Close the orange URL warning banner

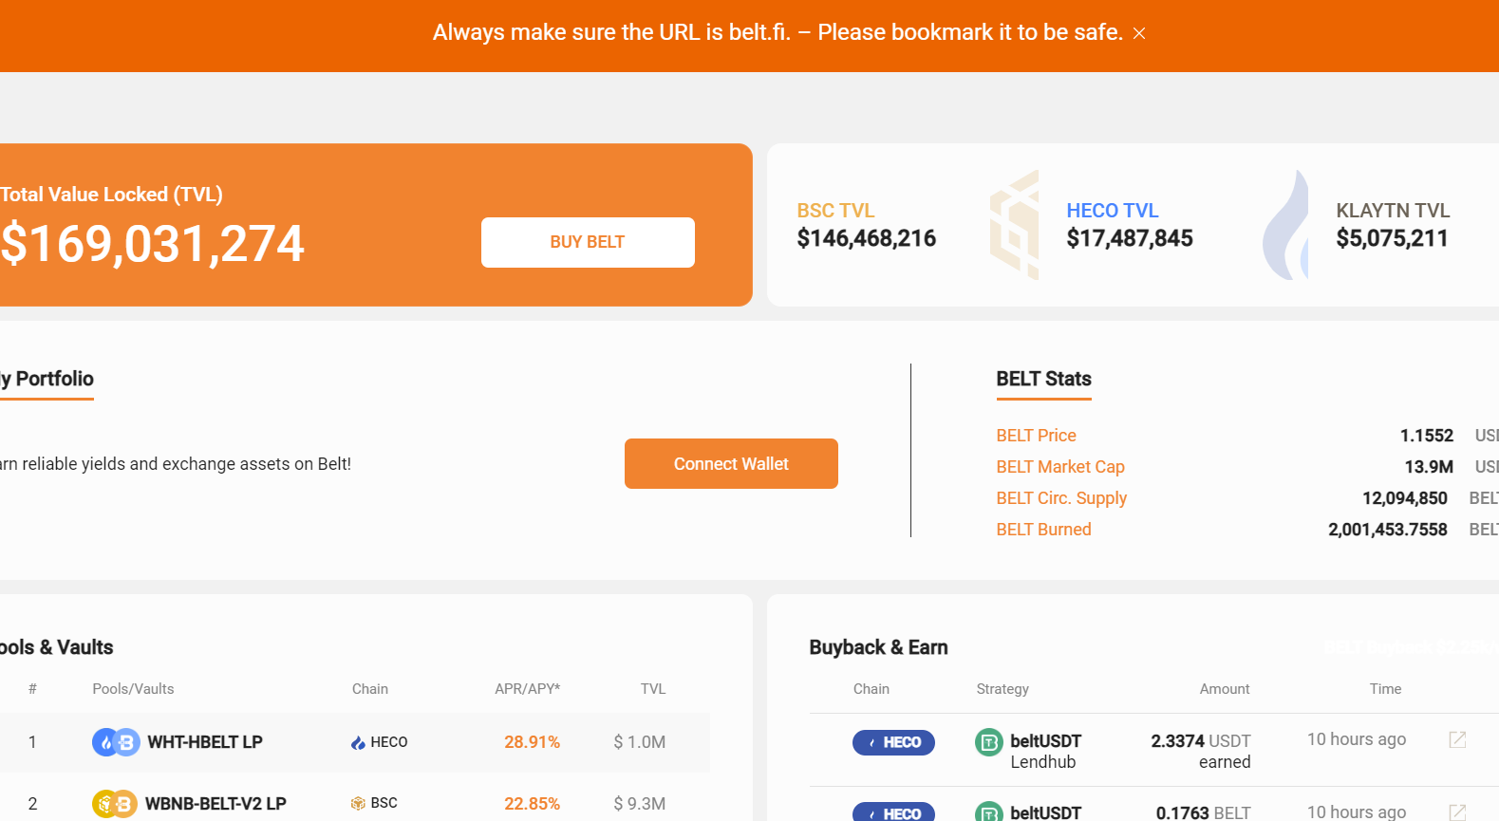click(1139, 33)
